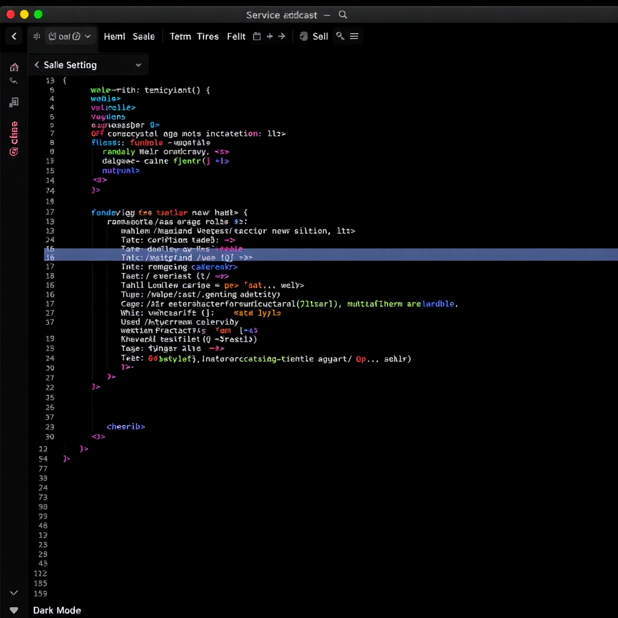
Task: Open the Heml menu
Action: (114, 36)
